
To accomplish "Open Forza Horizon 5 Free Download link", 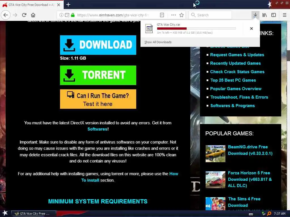I will 250,179.
